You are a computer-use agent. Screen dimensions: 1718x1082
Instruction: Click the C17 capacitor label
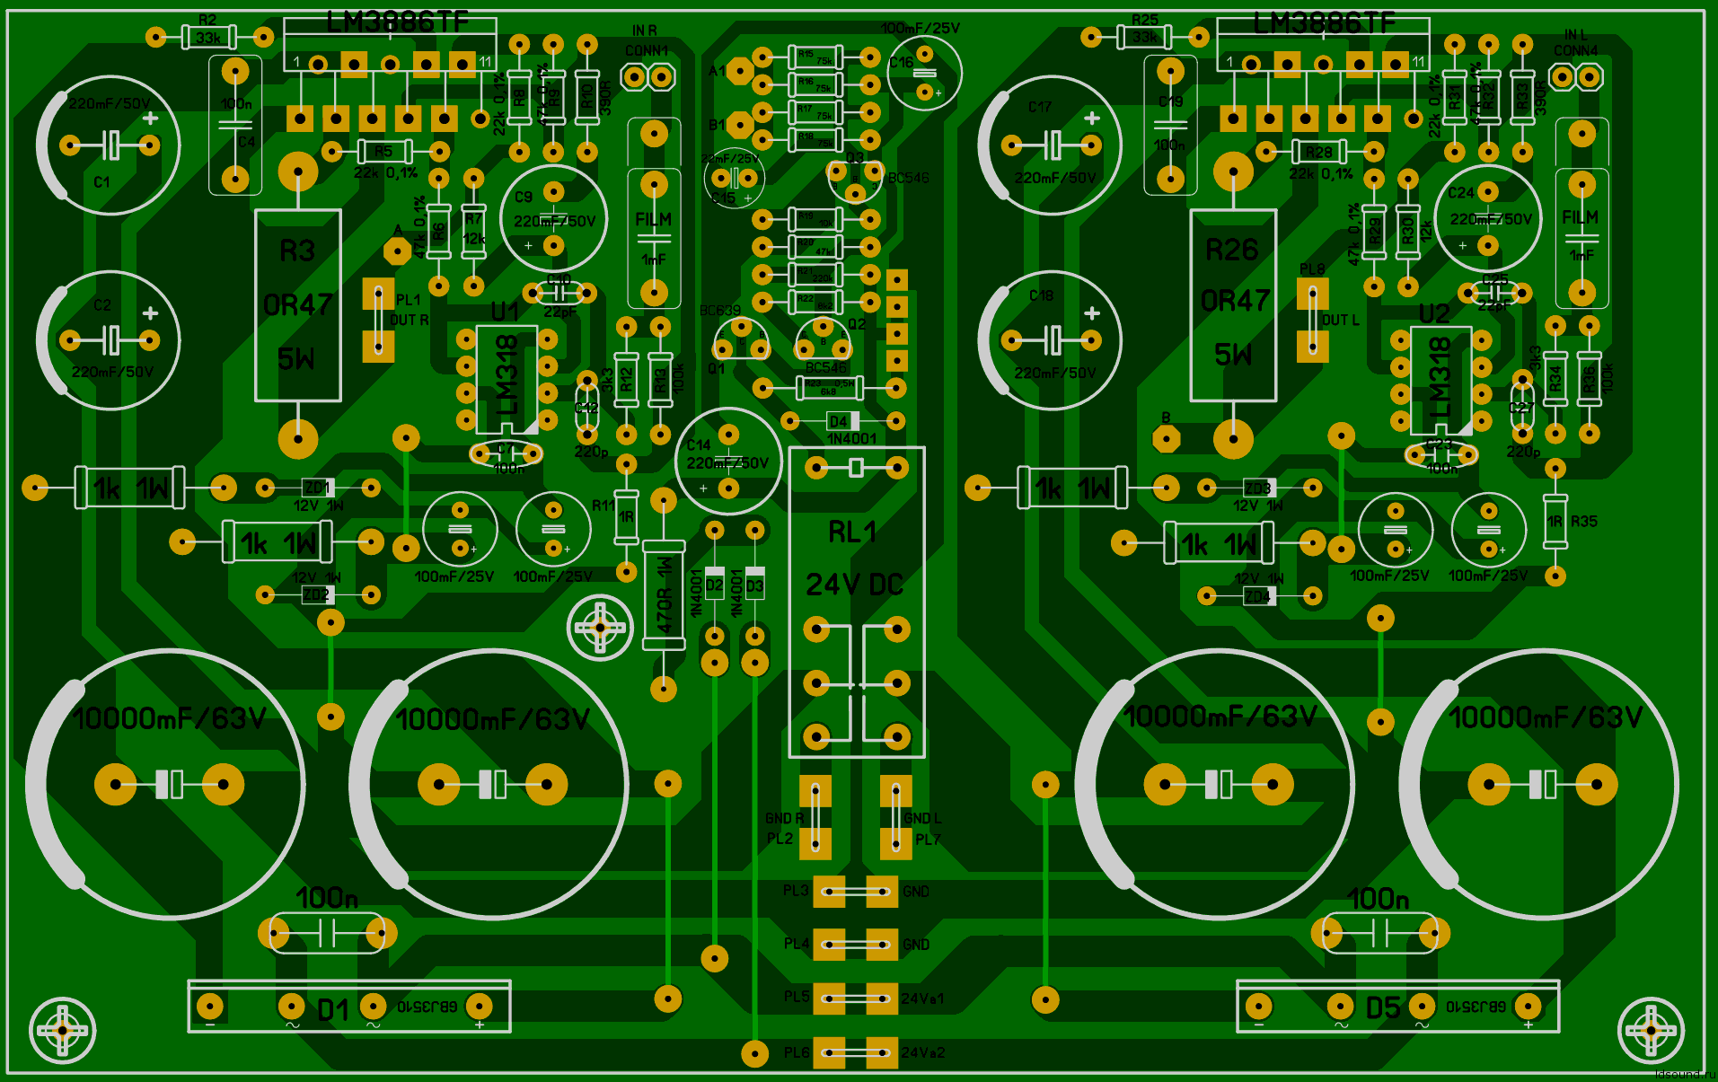[1040, 107]
